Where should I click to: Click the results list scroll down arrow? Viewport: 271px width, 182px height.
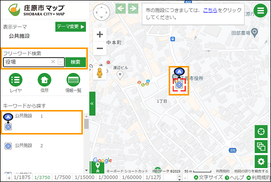pos(86,170)
